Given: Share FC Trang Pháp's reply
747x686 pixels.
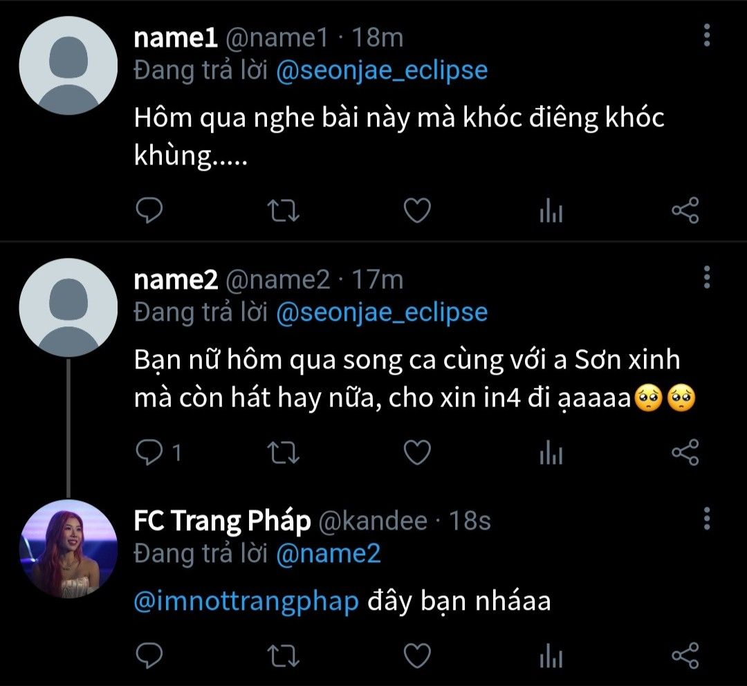Looking at the screenshot, I should (x=685, y=654).
